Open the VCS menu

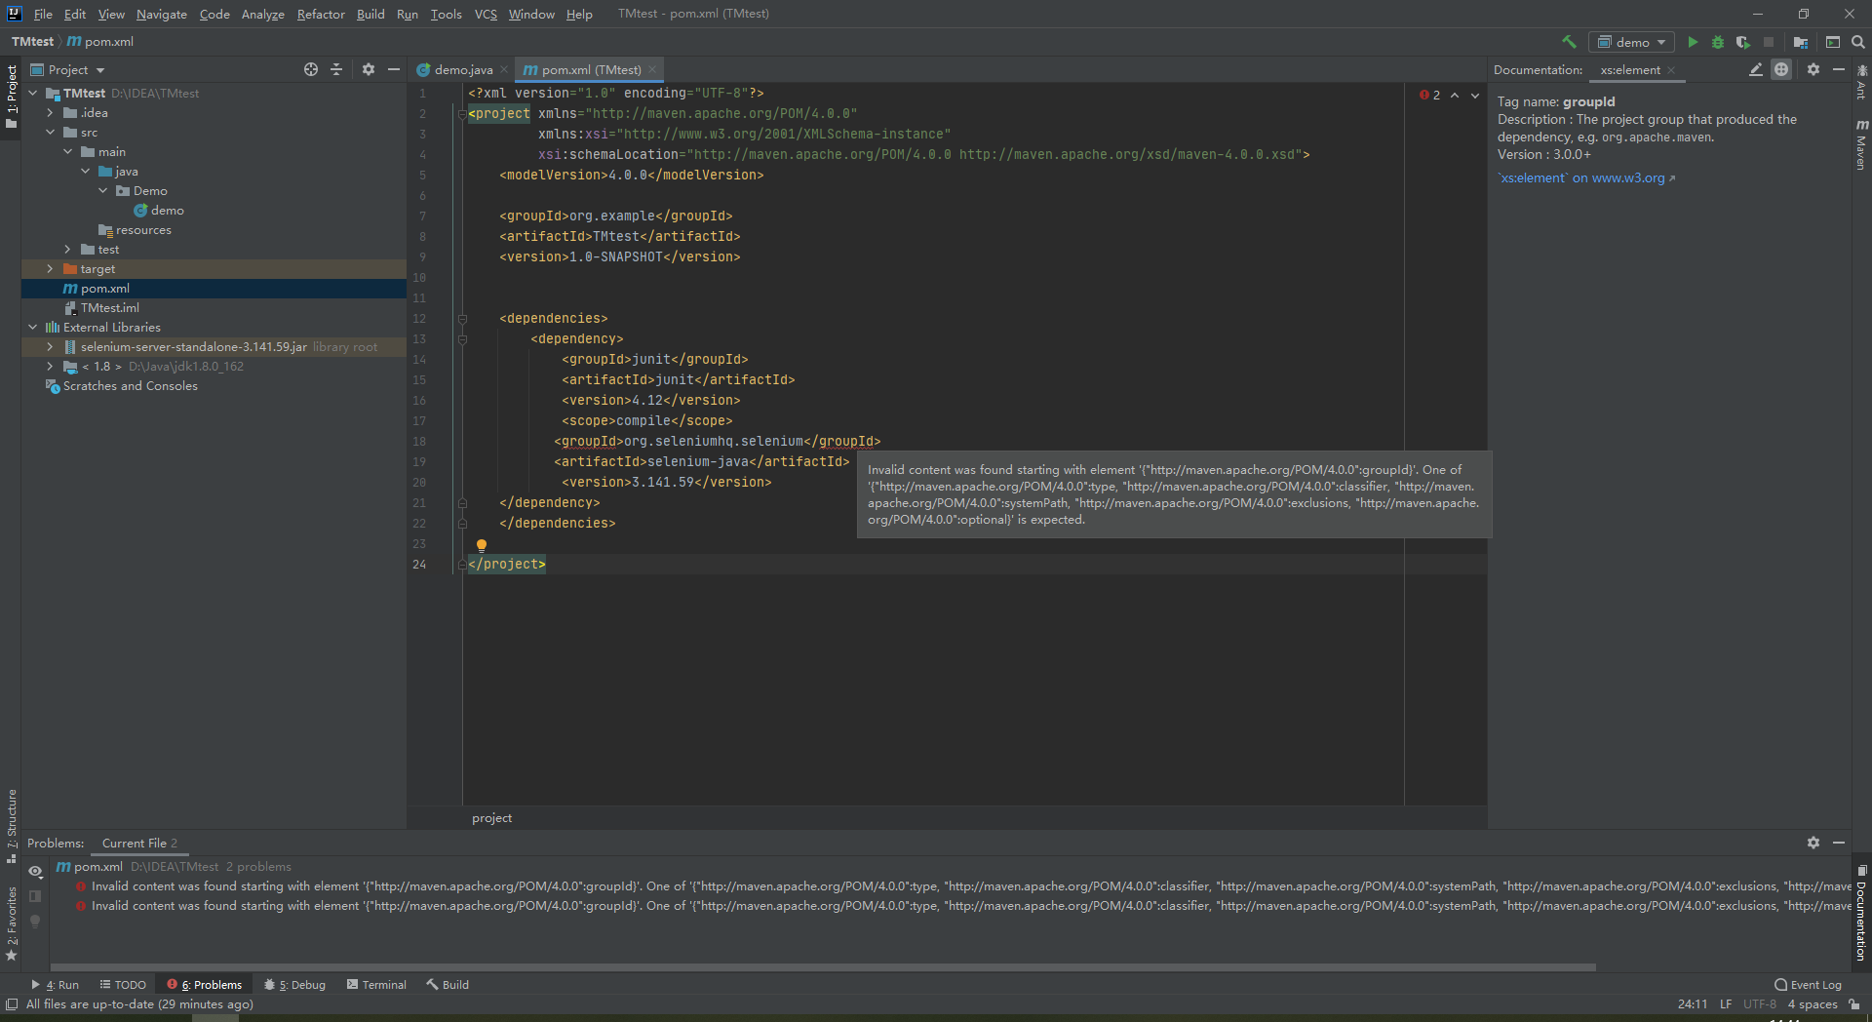[486, 14]
